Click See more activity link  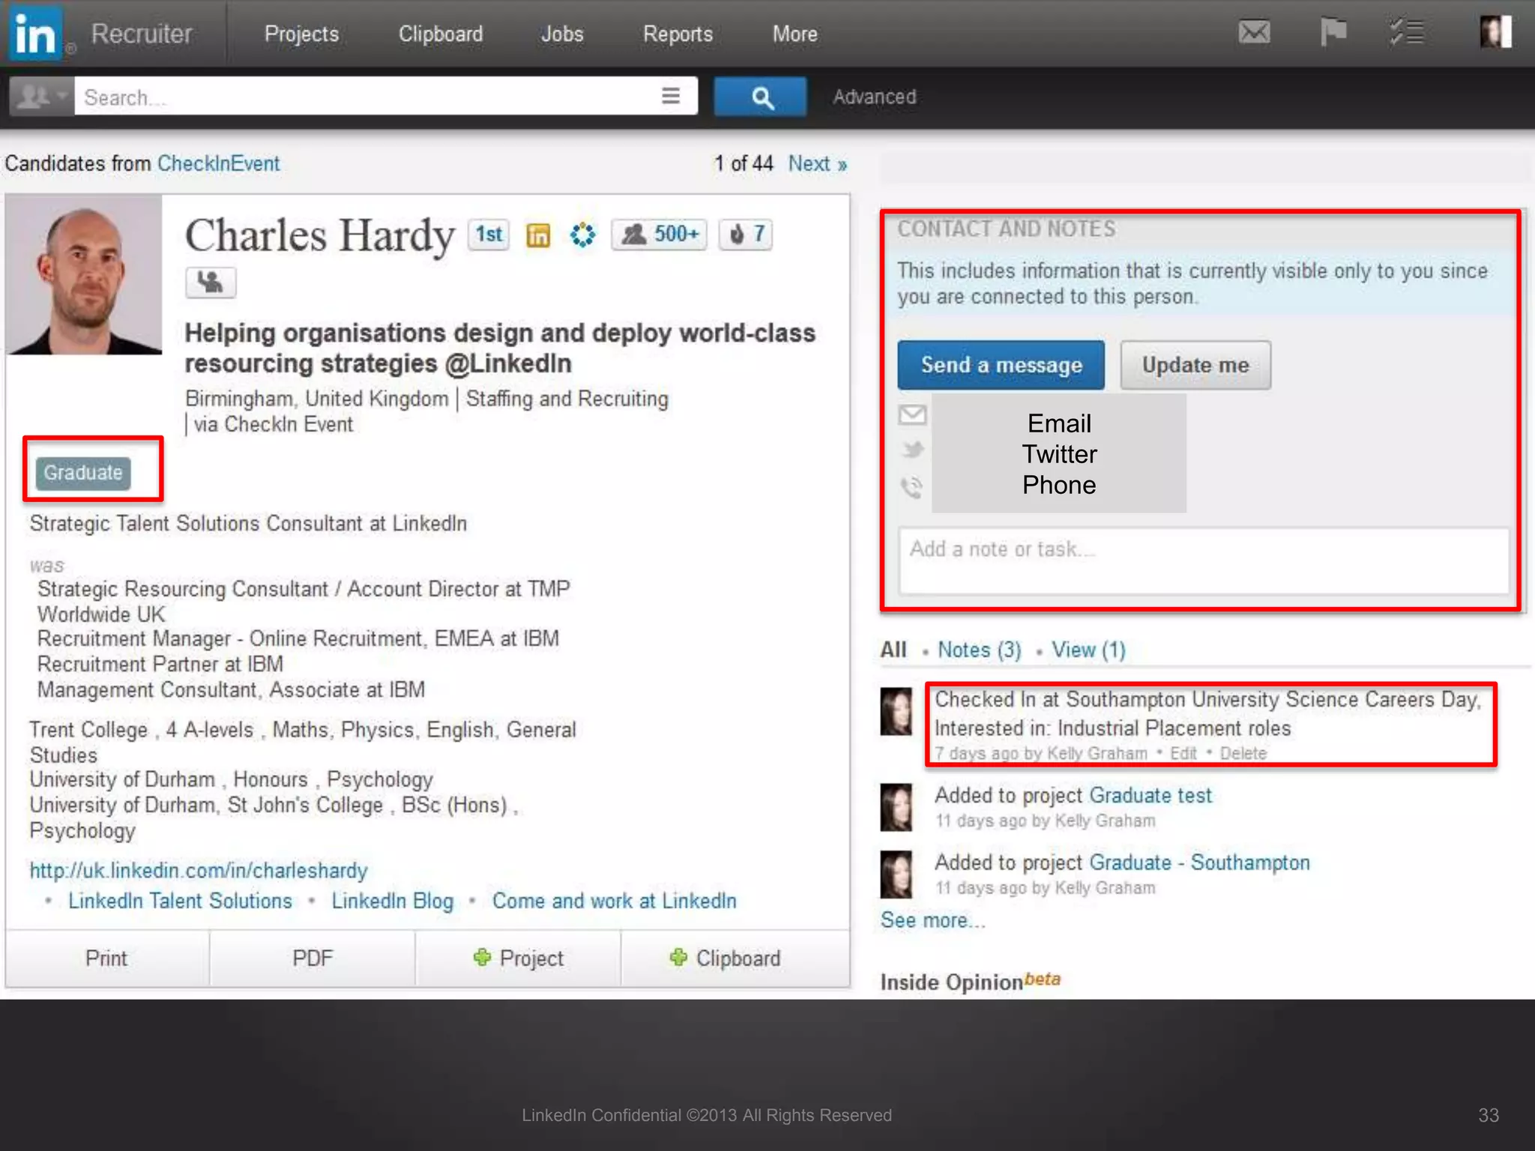tap(932, 920)
